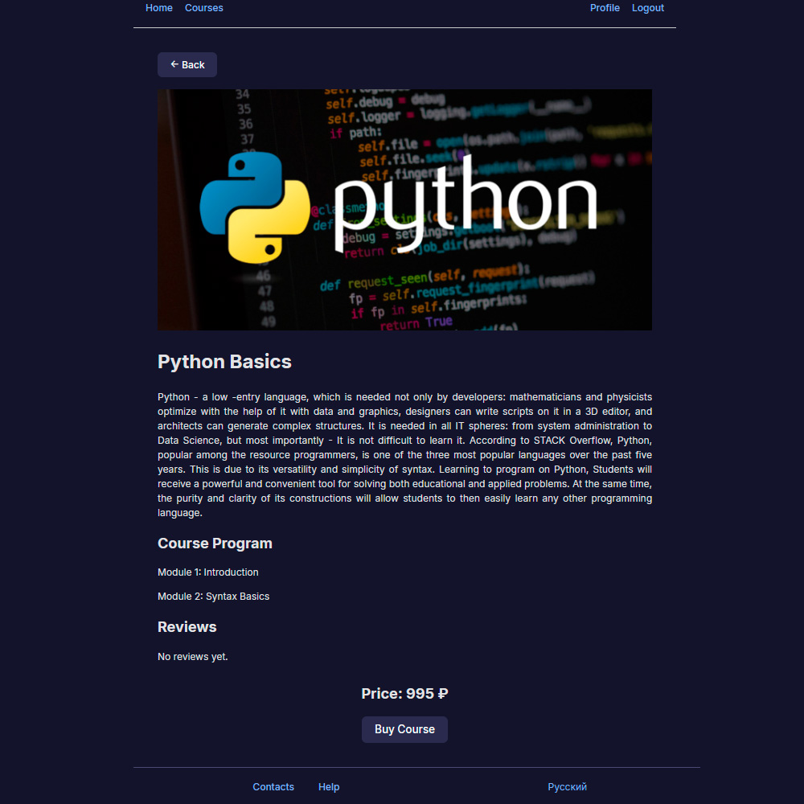
Task: Open the Home navigation link
Action: (159, 8)
